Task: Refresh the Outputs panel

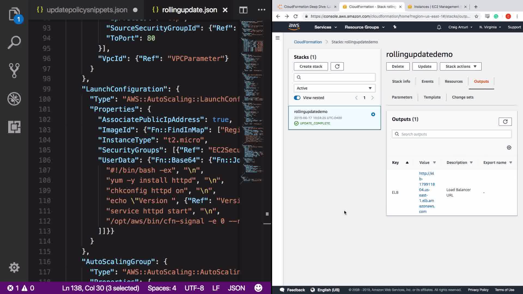Action: [x=505, y=122]
